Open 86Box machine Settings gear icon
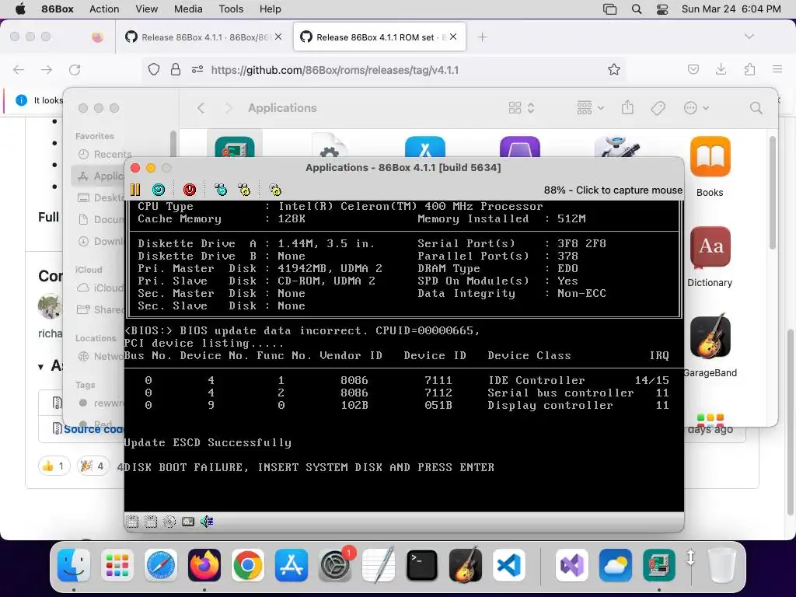 pyautogui.click(x=276, y=190)
